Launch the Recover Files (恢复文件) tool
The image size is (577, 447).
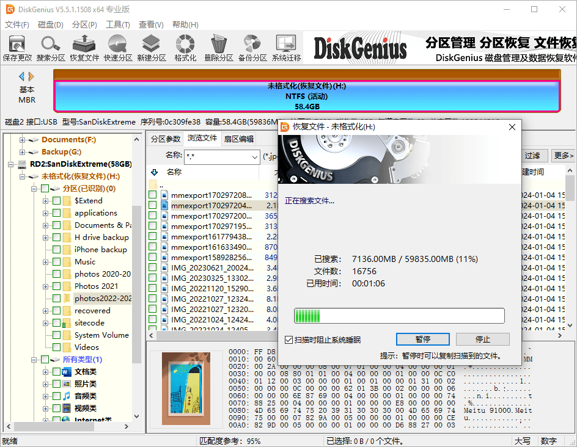pos(84,48)
